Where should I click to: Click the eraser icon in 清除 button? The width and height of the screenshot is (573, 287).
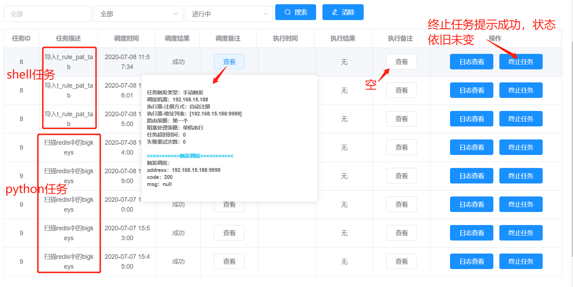click(x=335, y=12)
